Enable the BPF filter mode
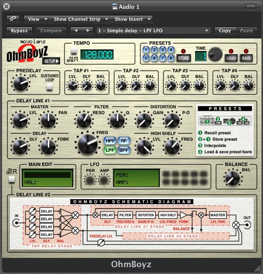The height and width of the screenshot is (274, 263). 123,150
